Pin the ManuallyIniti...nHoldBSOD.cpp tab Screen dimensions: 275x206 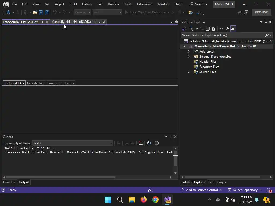coord(99,22)
